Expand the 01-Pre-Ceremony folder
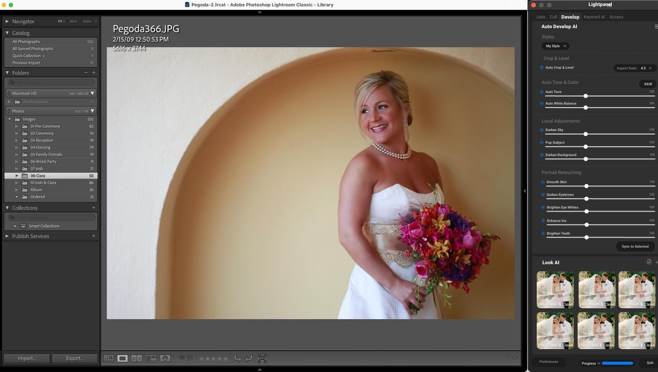The image size is (658, 372). tap(17, 126)
